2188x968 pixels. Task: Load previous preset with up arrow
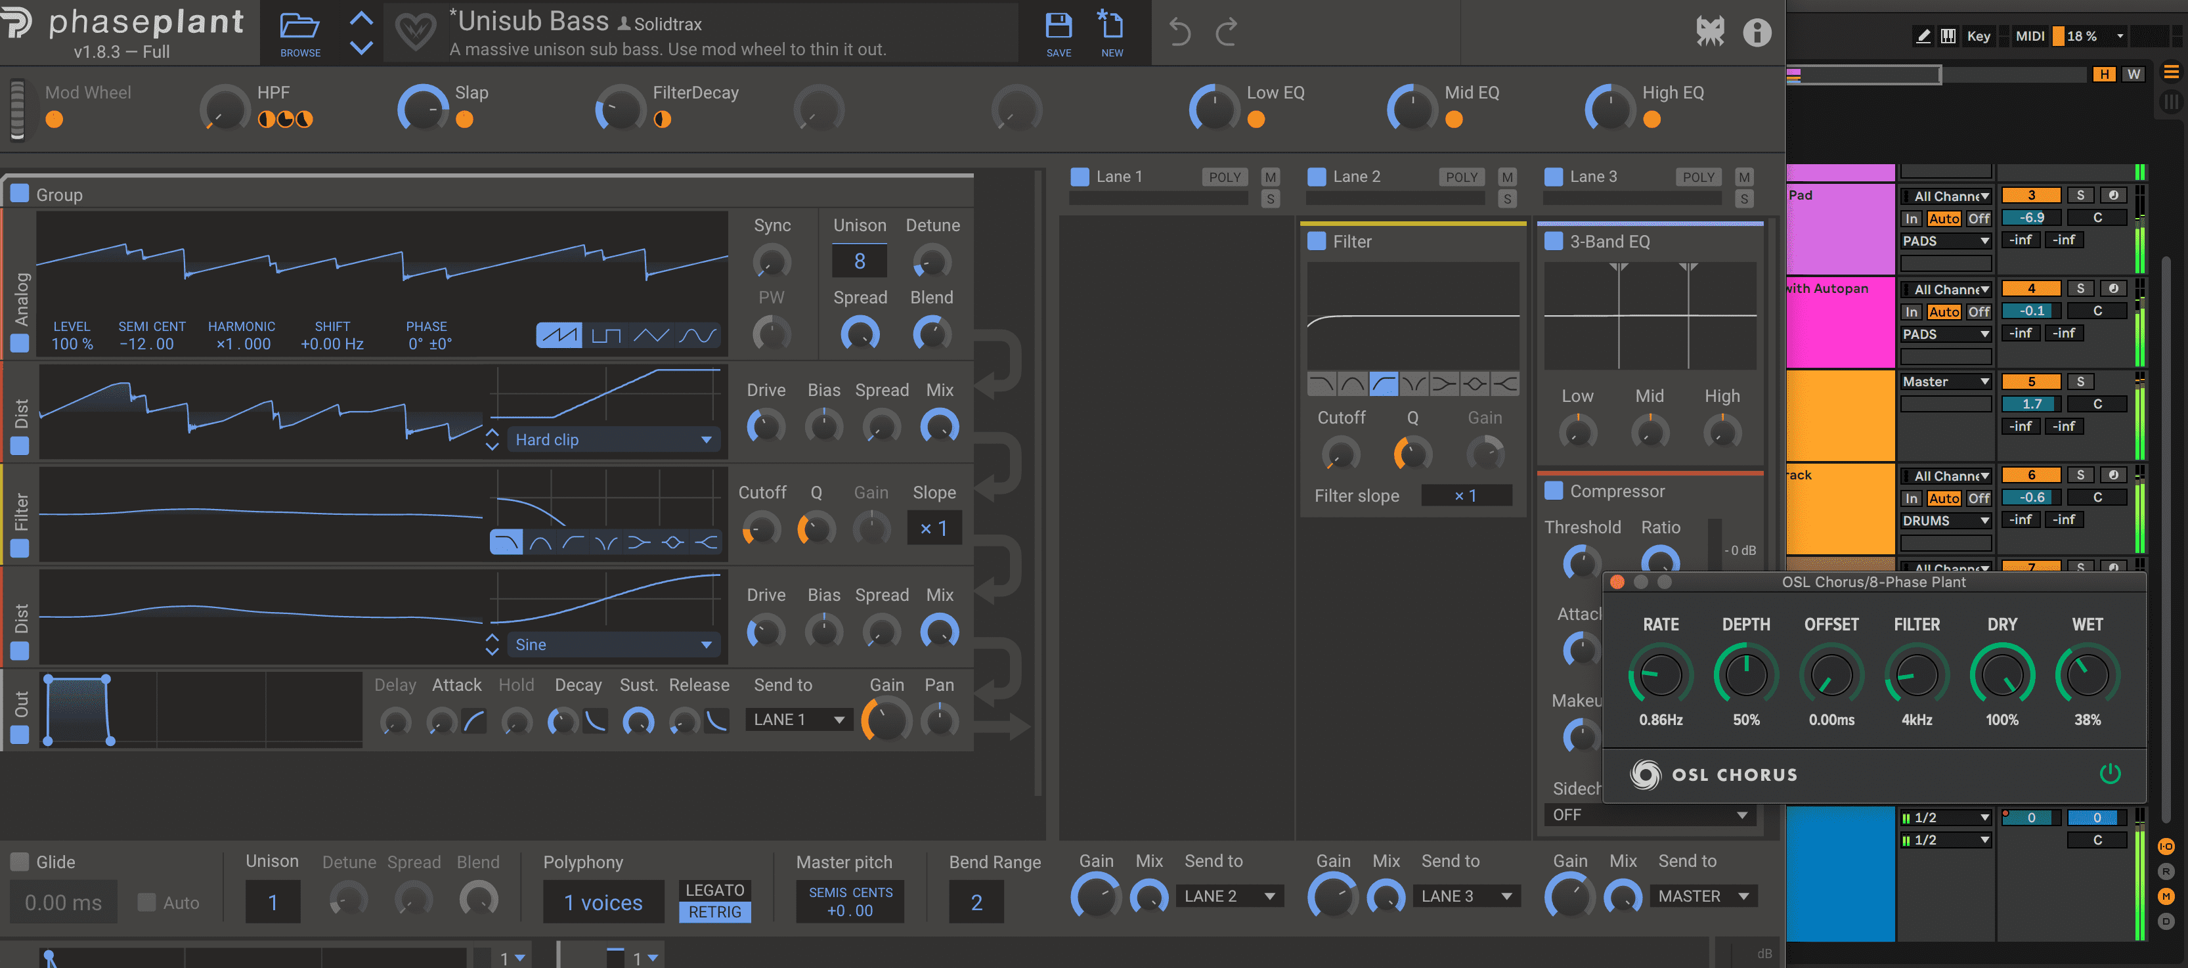coord(361,18)
